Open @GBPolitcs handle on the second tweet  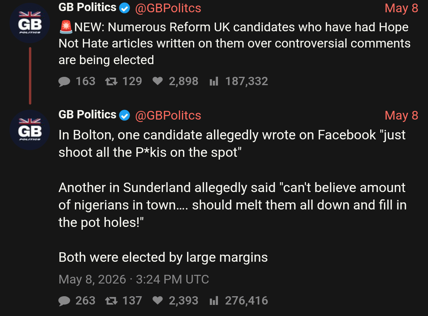168,115
